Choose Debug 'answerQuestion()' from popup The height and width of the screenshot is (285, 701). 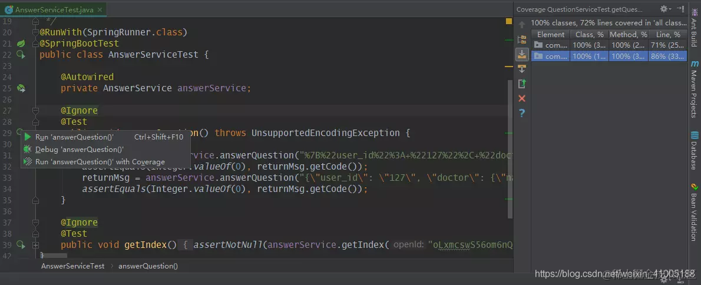106,150
